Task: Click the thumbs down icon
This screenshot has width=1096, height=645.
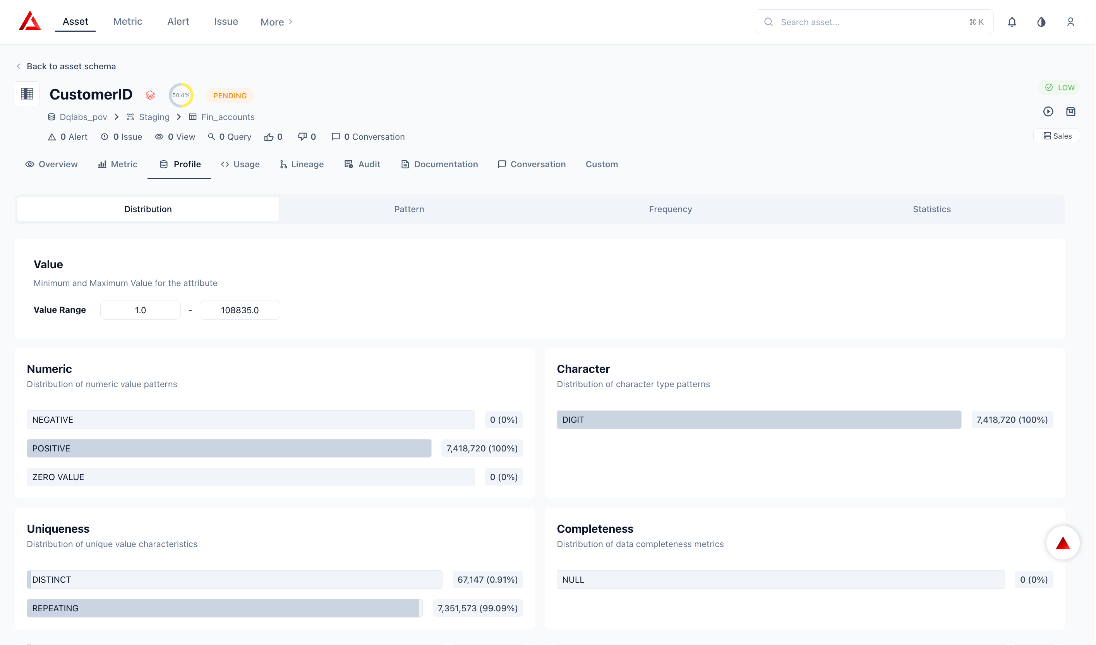Action: click(302, 137)
